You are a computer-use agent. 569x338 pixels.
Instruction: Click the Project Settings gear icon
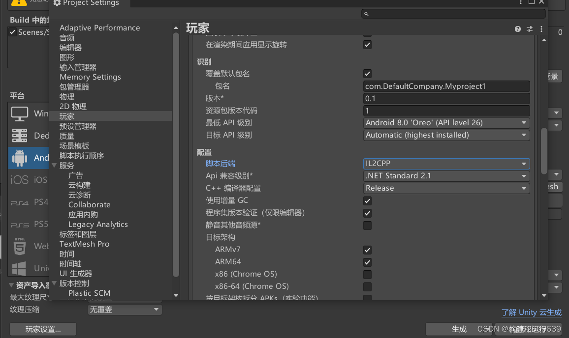57,3
